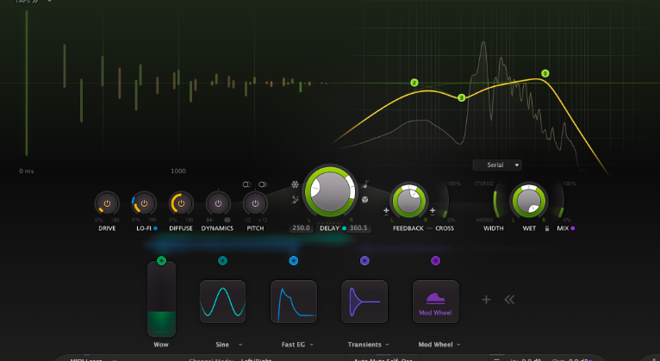Click the Fast EG blue source dot
Viewport: 660px width, 361px height.
click(294, 260)
